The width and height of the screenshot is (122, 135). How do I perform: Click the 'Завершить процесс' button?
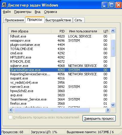[x=99, y=118]
